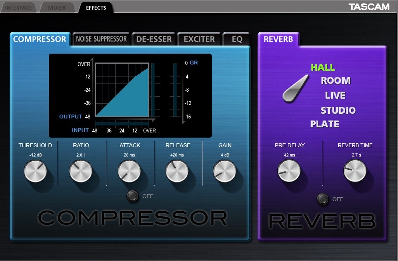Viewport: 398px width, 261px height.
Task: Click the Release knob
Action: pos(177,171)
